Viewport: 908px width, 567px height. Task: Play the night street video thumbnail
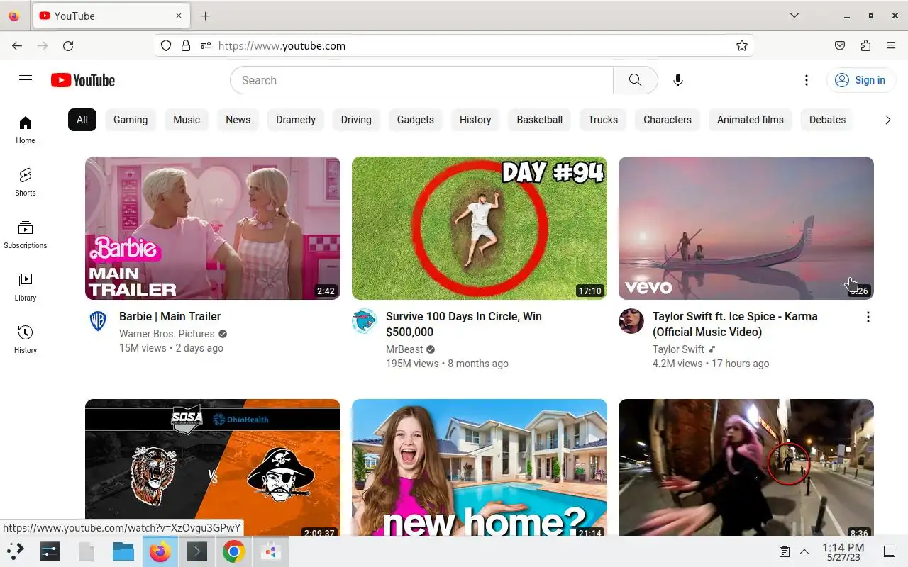click(746, 467)
